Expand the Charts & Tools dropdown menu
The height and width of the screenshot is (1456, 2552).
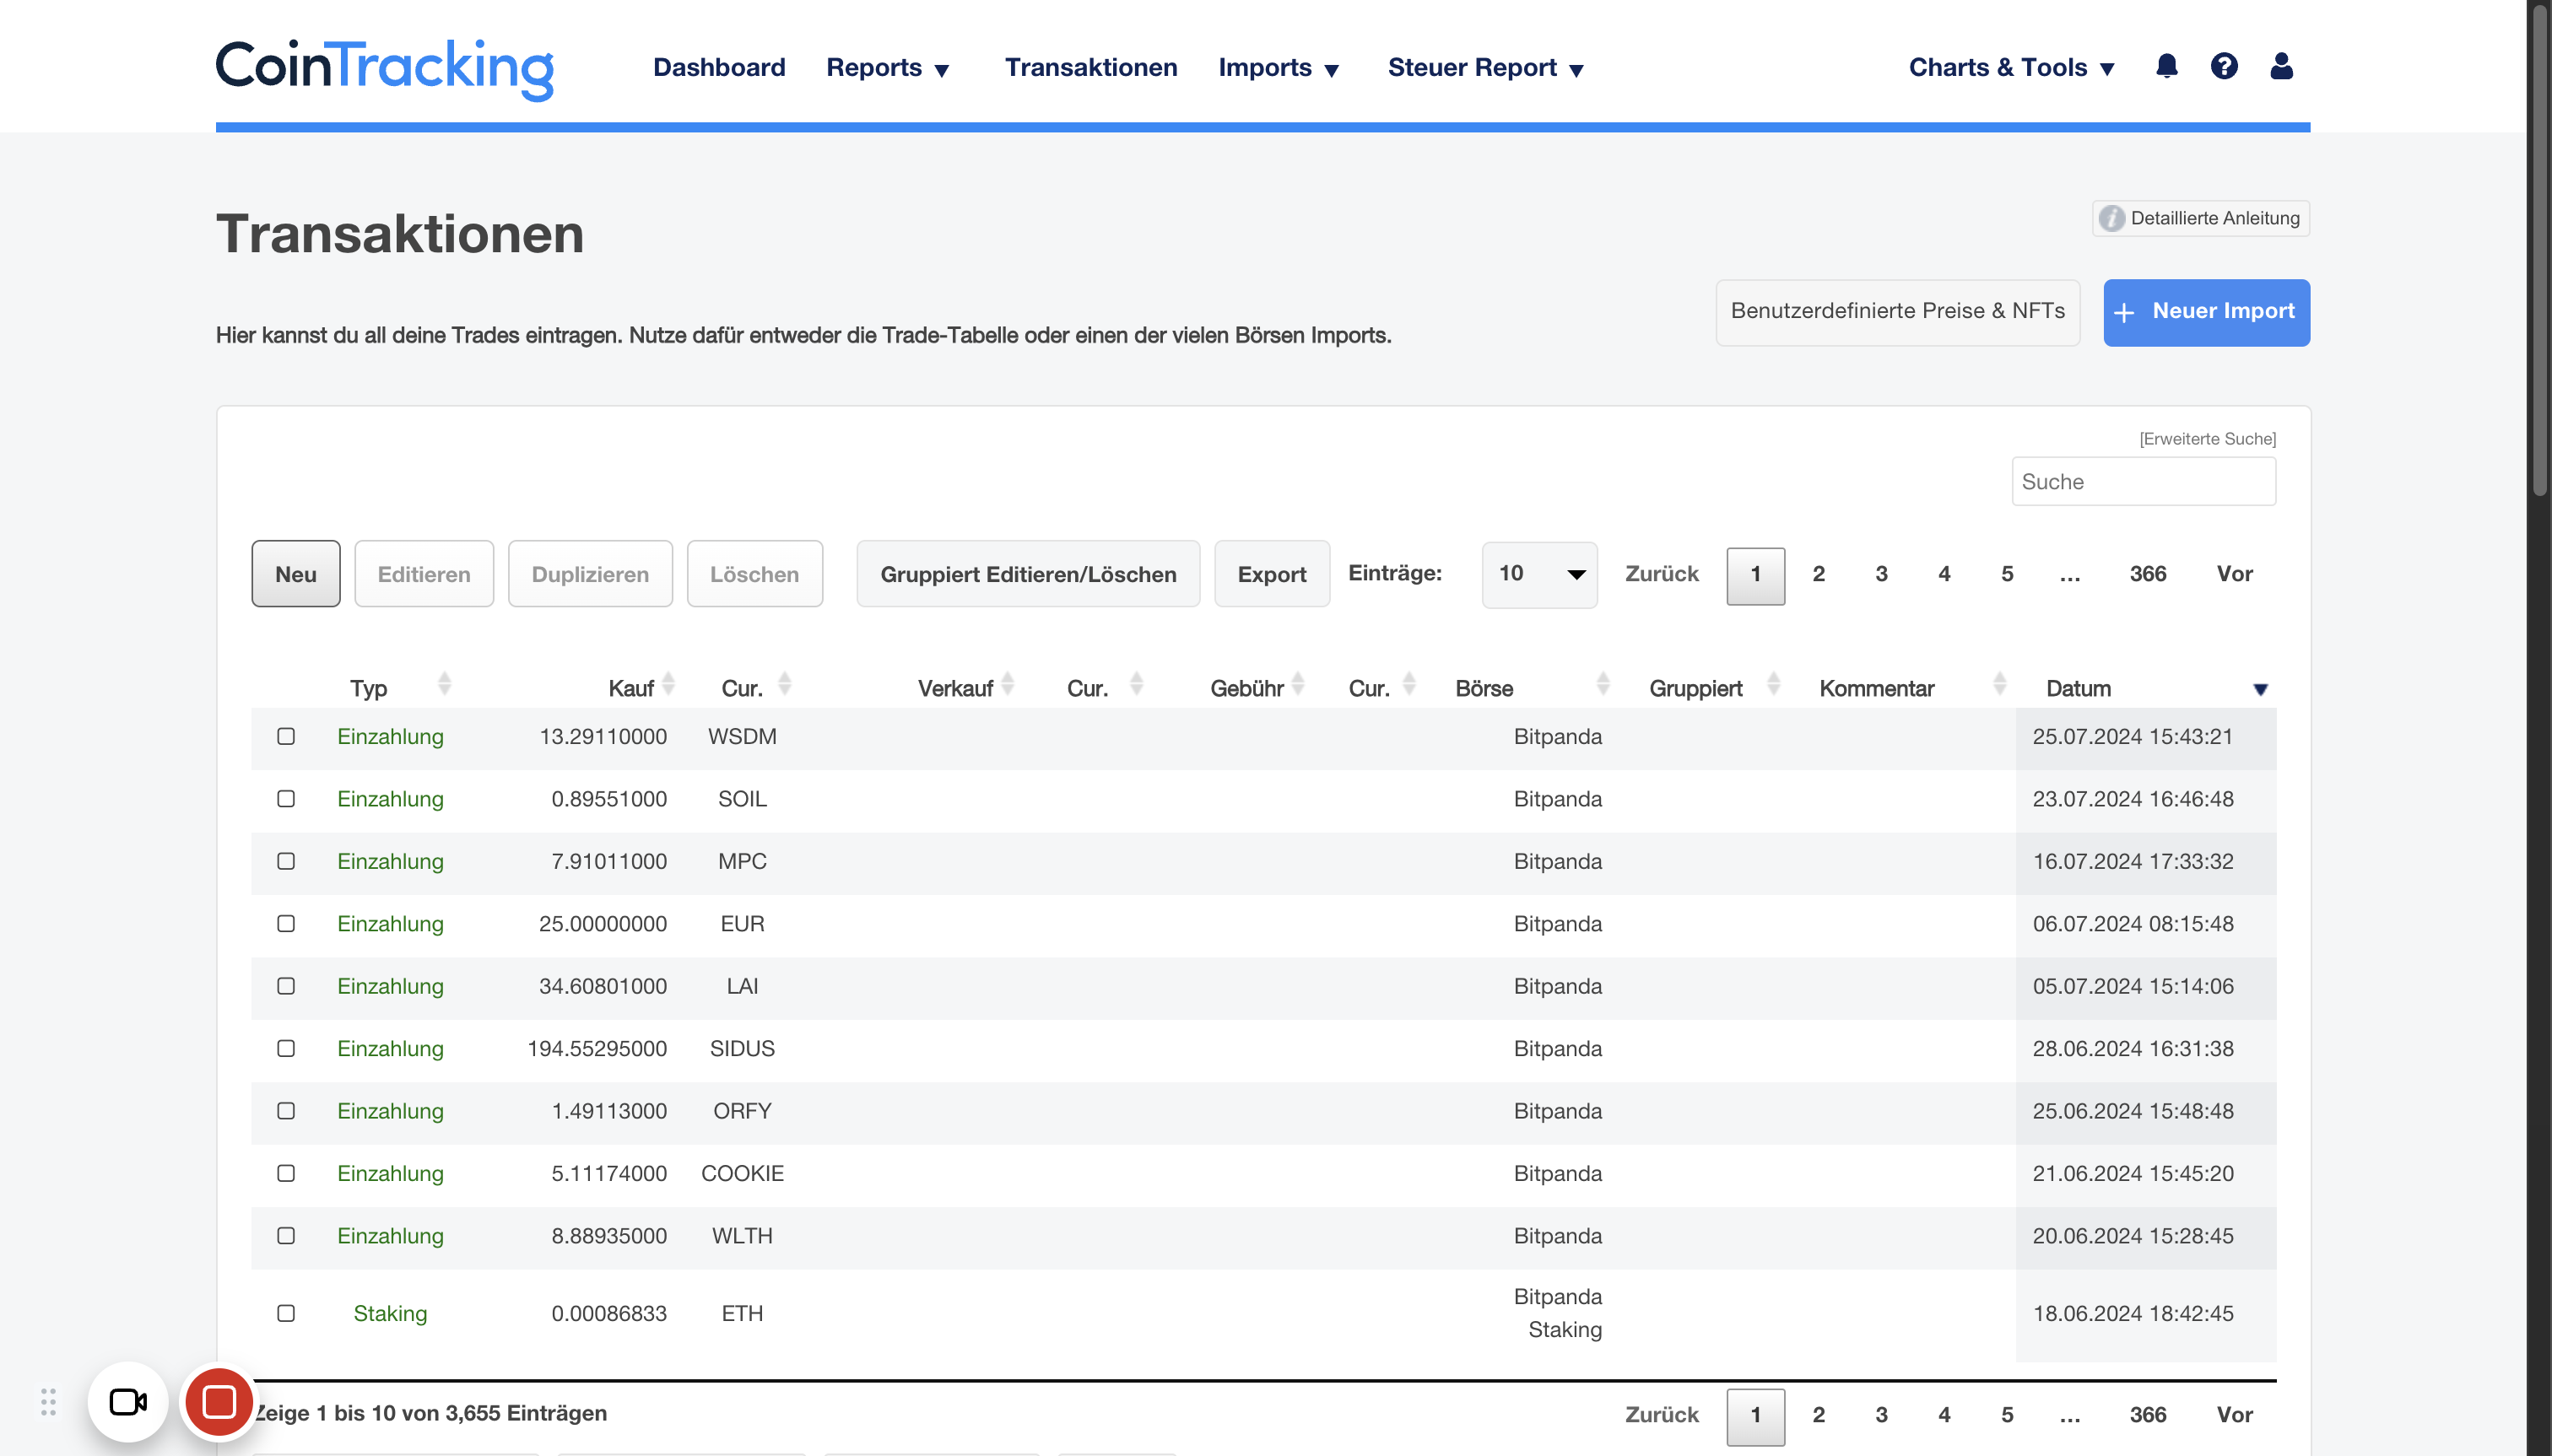2012,68
